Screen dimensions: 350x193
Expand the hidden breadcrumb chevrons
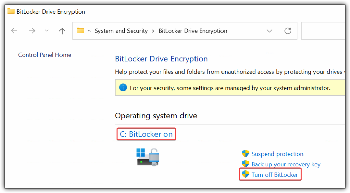pyautogui.click(x=89, y=31)
